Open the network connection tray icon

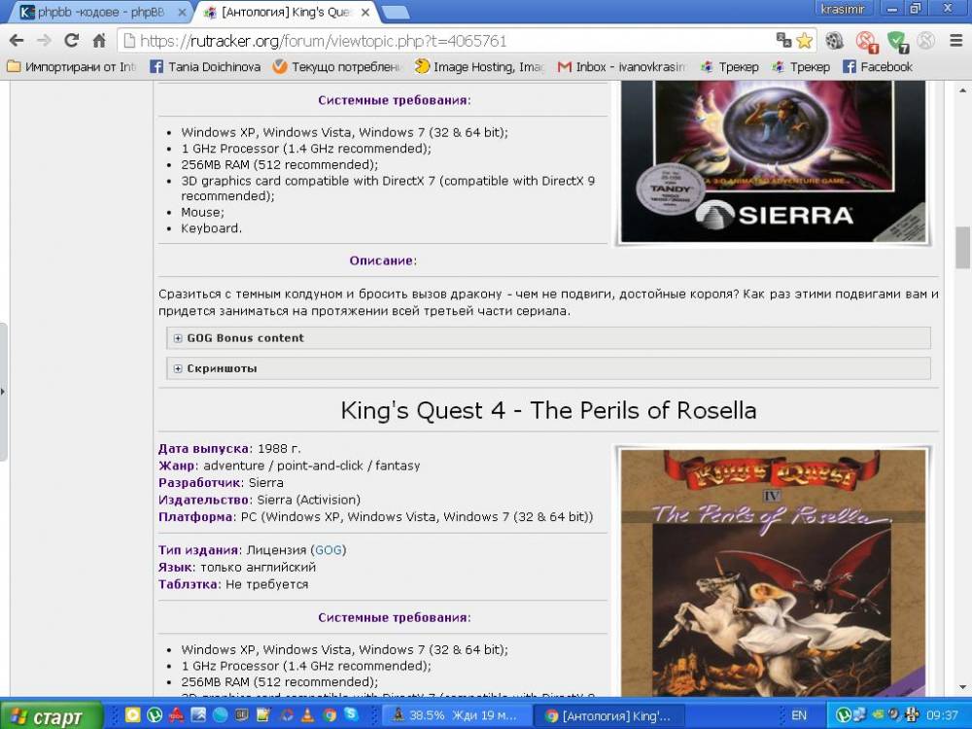point(859,715)
